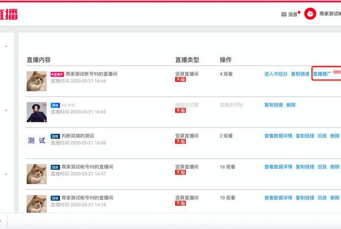The width and height of the screenshot is (341, 229).
Task: Click 删除 for xq test
Action: pyautogui.click(x=291, y=105)
